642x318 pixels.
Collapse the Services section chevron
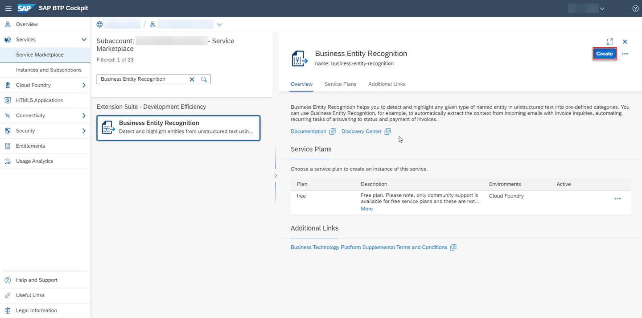tap(84, 39)
